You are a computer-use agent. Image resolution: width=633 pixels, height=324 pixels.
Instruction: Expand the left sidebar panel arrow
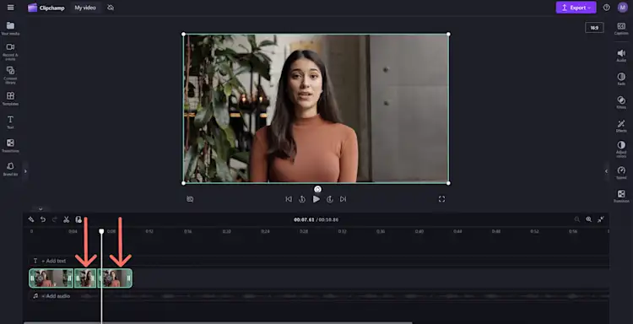click(x=25, y=171)
